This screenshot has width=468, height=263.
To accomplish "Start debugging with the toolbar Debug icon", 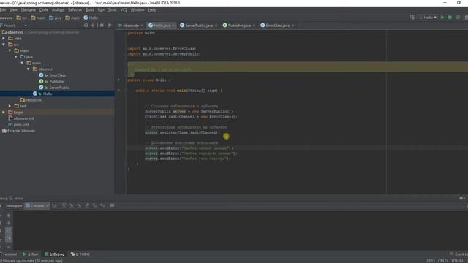I will tap(450, 18).
